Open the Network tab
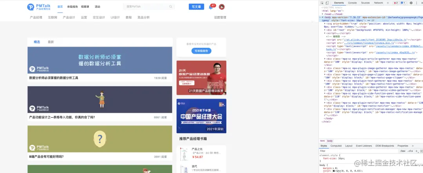 pos(378,3)
